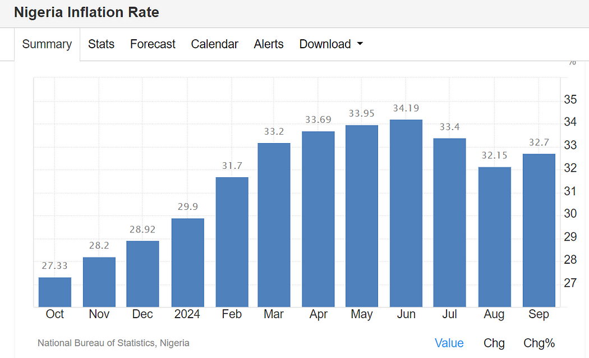Image resolution: width=589 pixels, height=358 pixels.
Task: Click the National Bureau of Statistics source link
Action: (113, 343)
